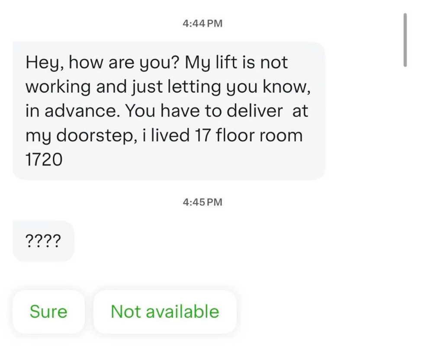
Task: Click the room number "1720" in message
Action: coord(44,160)
